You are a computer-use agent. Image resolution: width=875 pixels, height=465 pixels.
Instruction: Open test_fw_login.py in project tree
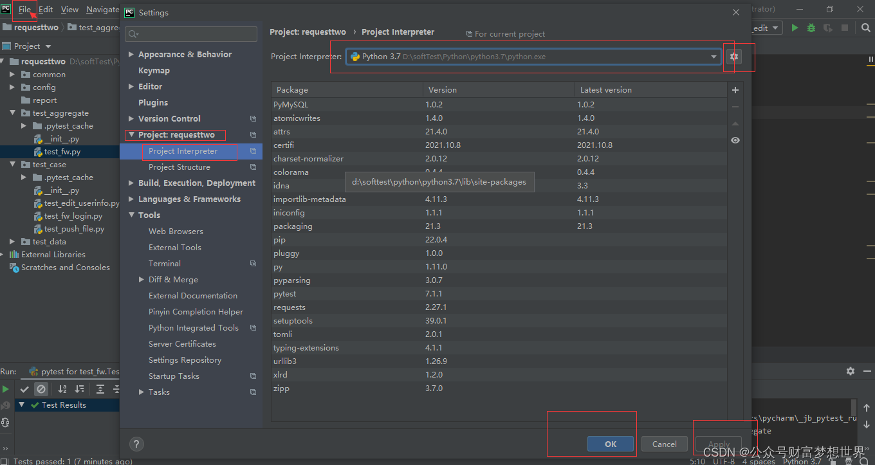coord(73,216)
